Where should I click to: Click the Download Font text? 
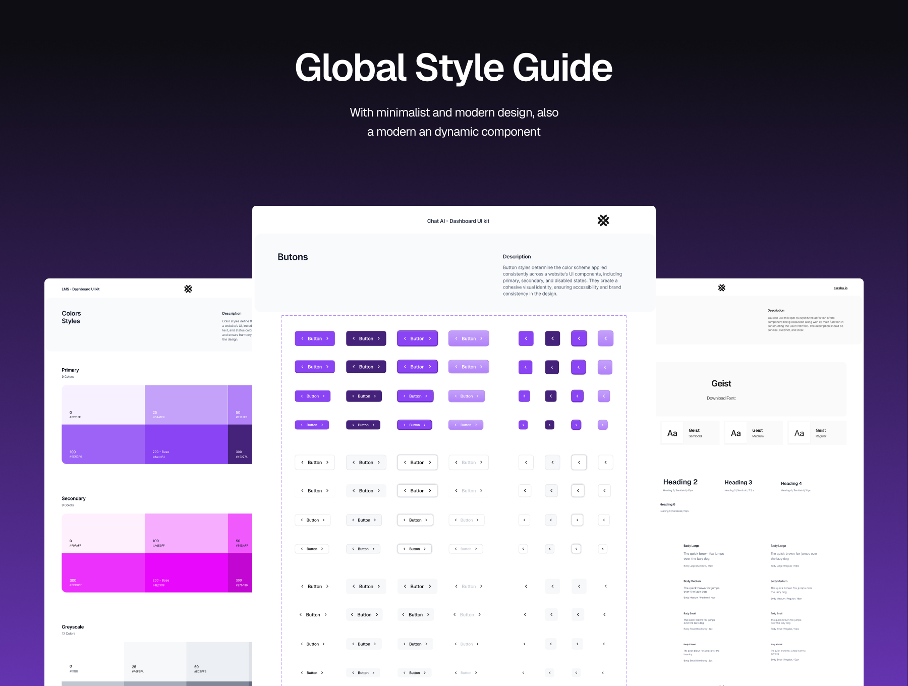[721, 398]
